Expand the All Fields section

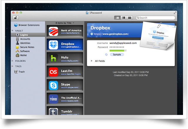point(92,61)
